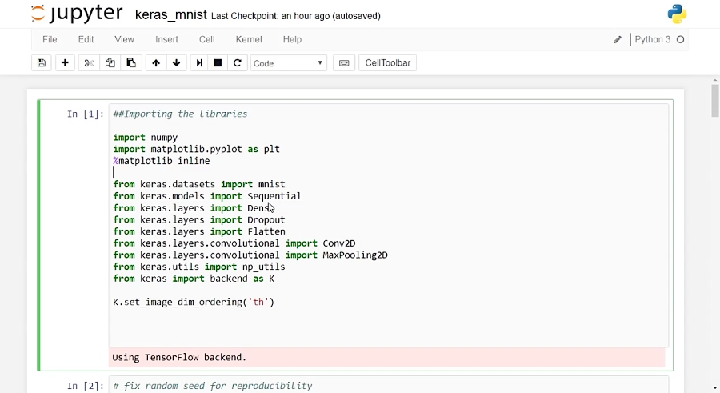Open the File menu
720x393 pixels.
coord(50,39)
